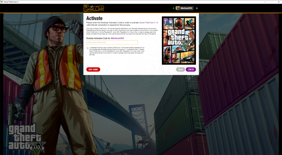Click the purple MikeHawk2003 account link
Screen dimensions: 282x155
coord(117,38)
